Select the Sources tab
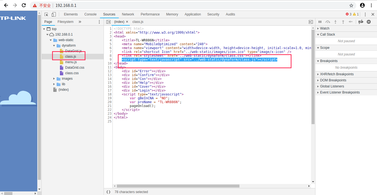Viewport: 377px width, 195px height. point(109,14)
